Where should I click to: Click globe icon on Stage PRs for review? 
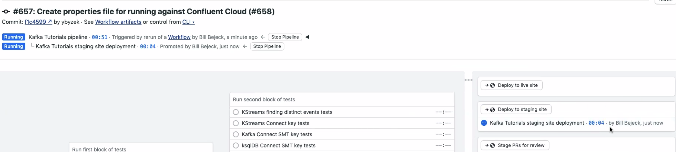[492, 145]
